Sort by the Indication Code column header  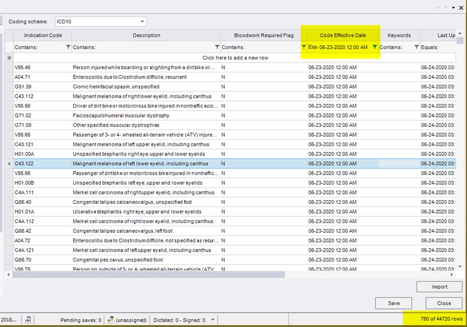[43, 35]
